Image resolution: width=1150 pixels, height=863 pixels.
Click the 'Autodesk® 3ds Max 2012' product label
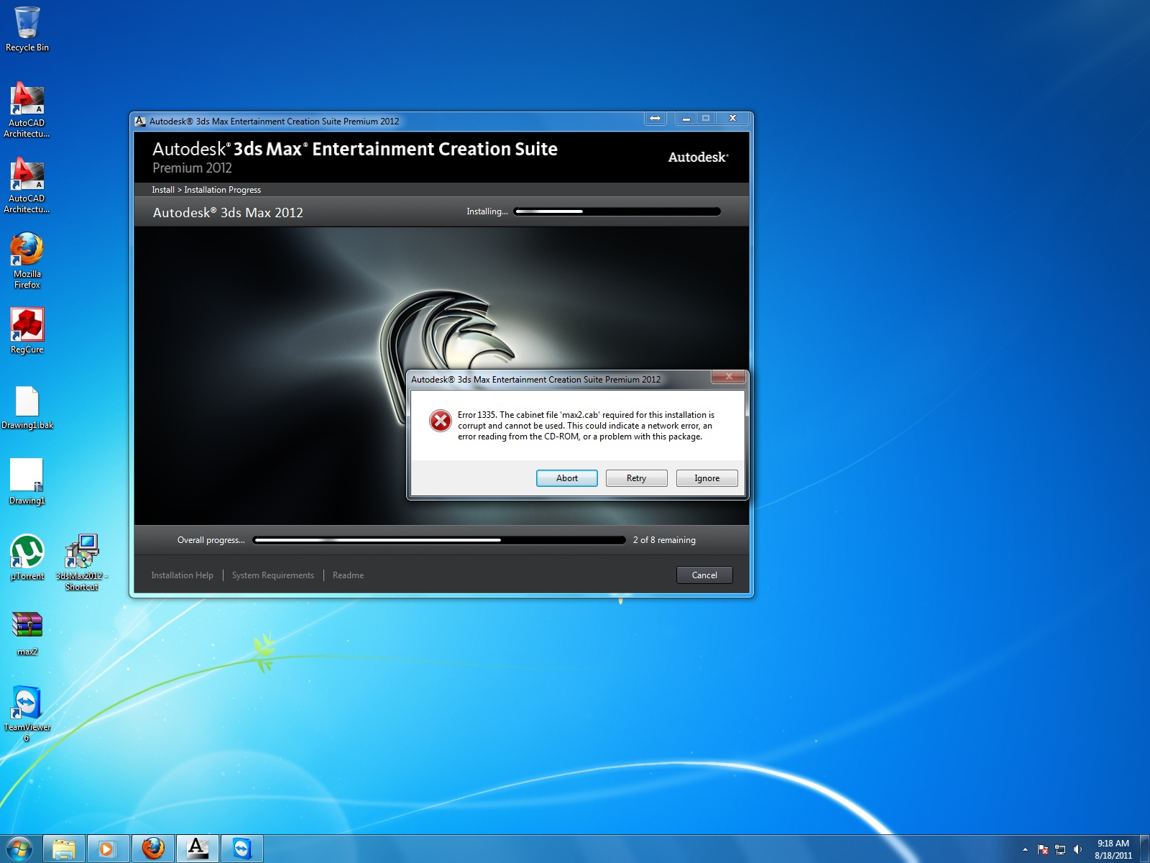tap(228, 213)
